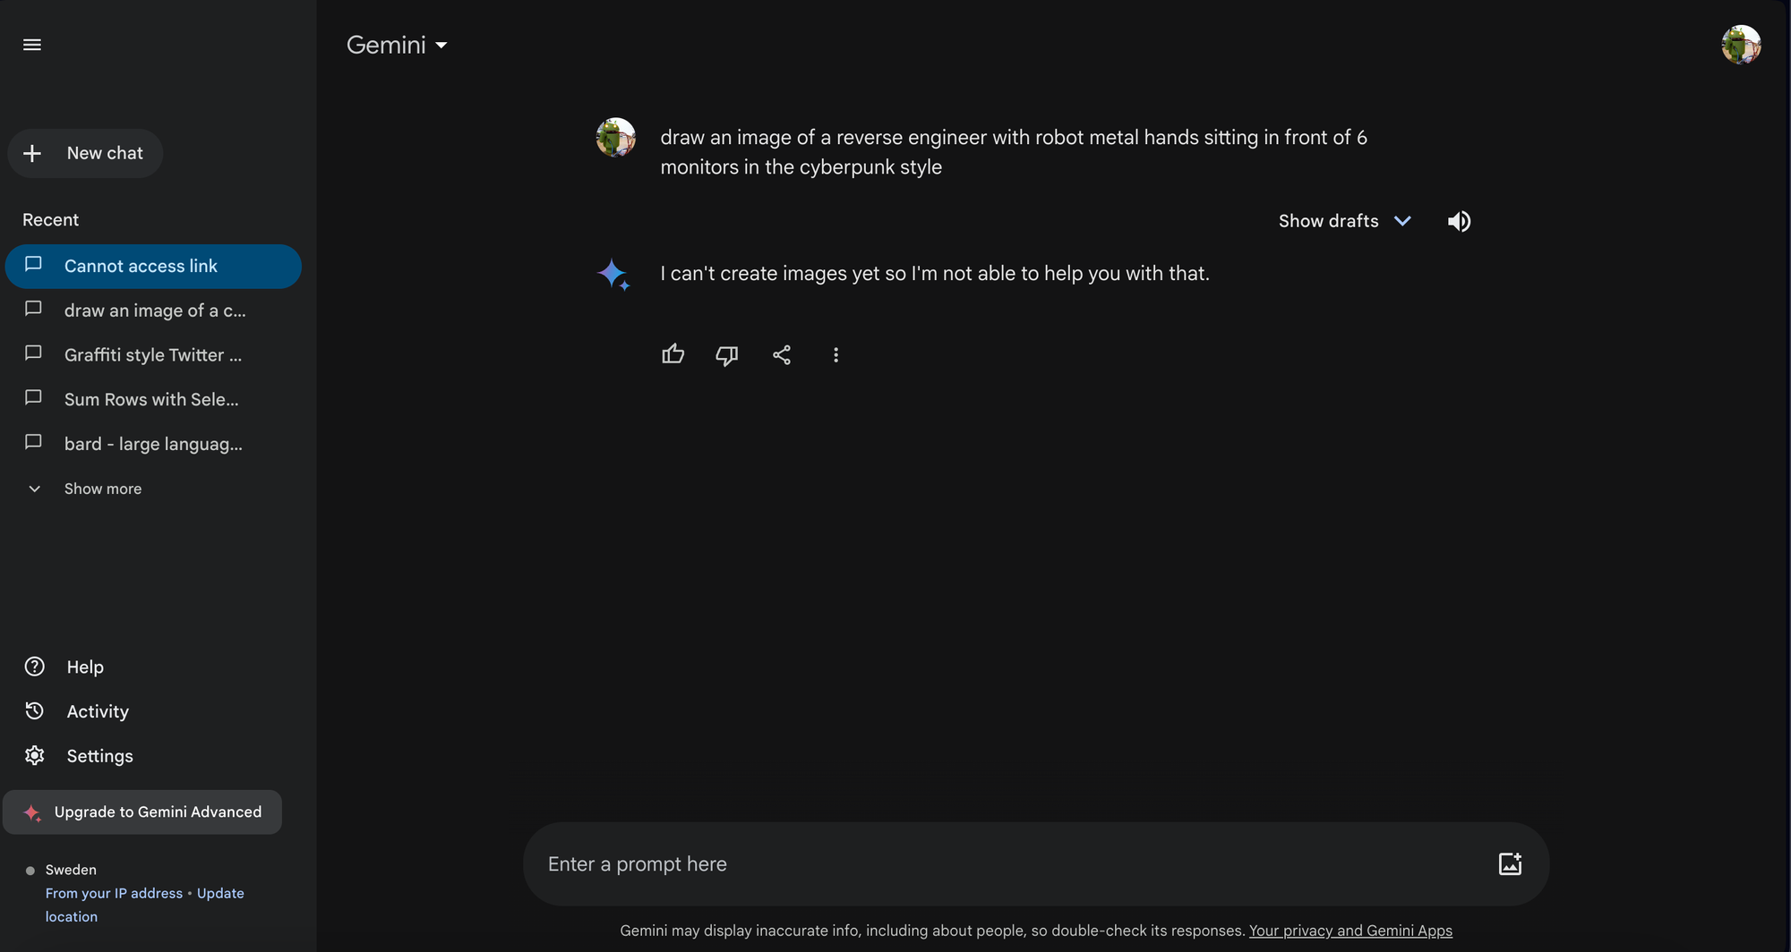
Task: Open the Cannot access link chat
Action: [153, 267]
